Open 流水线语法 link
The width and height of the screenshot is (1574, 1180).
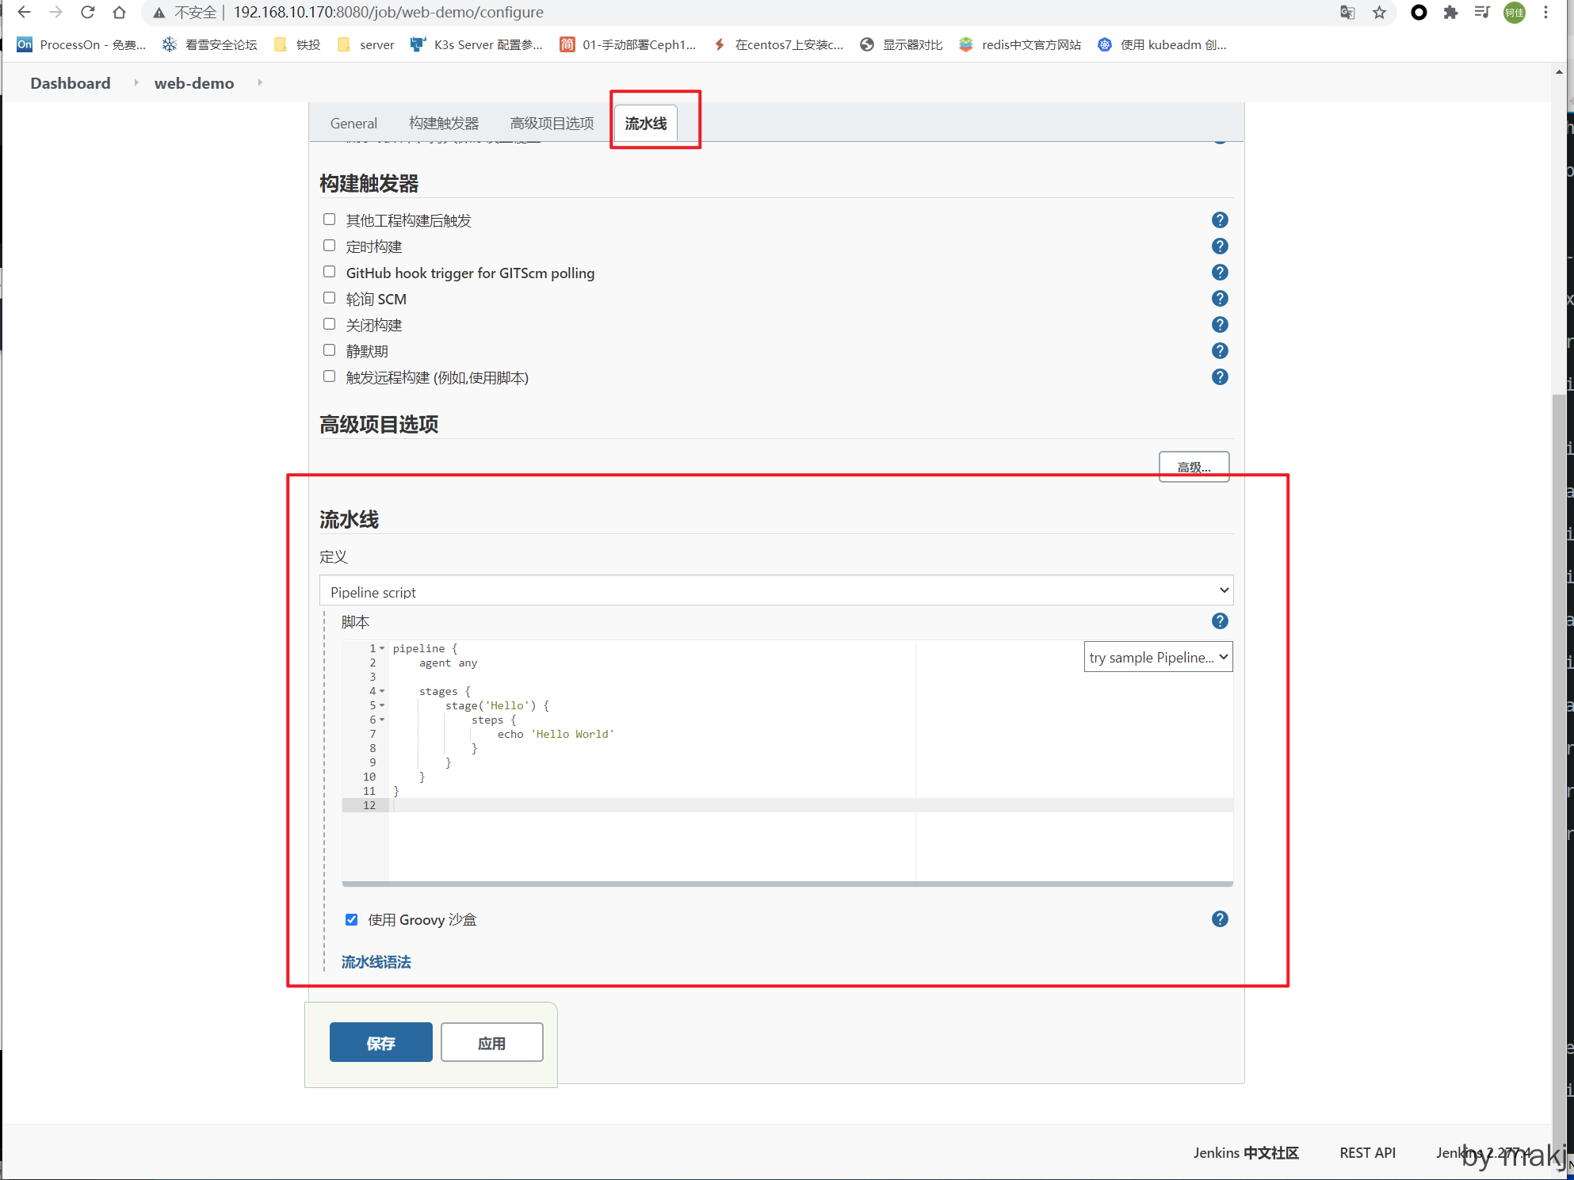376,962
